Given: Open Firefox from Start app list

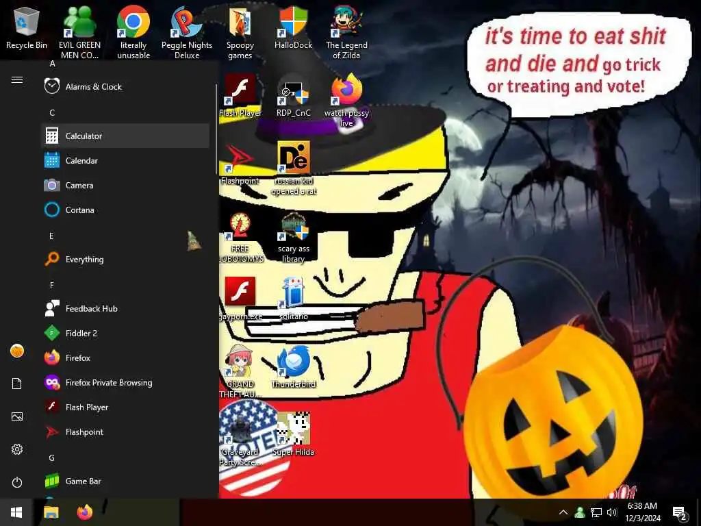Looking at the screenshot, I should (125, 358).
